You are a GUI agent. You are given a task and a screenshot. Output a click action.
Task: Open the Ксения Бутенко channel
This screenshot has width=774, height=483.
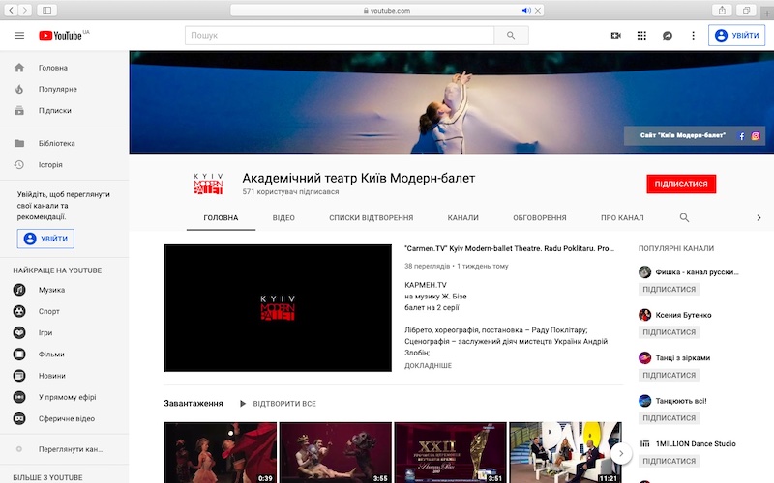coord(675,315)
